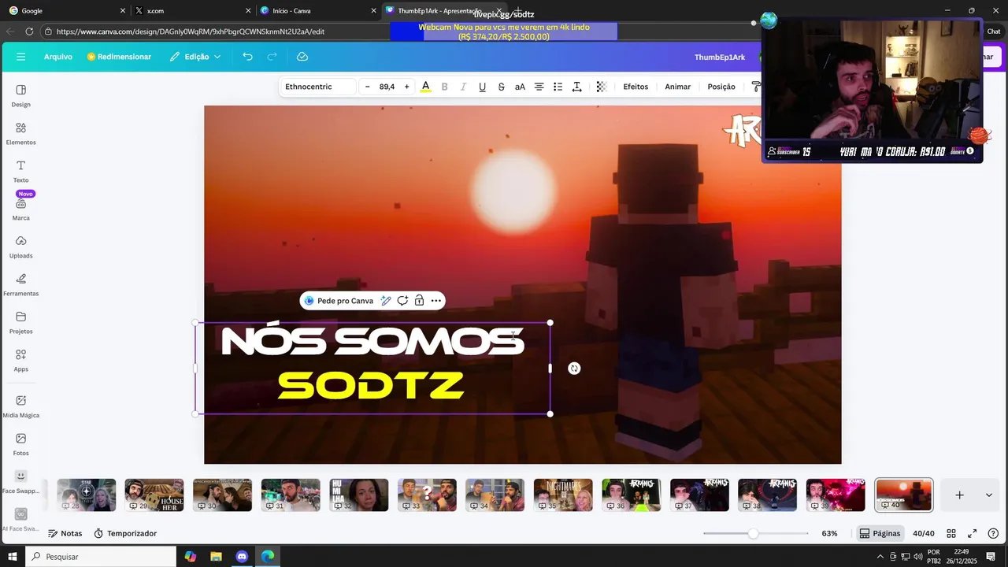Open the Apps sidebar panel
The width and height of the screenshot is (1008, 567).
tap(21, 360)
